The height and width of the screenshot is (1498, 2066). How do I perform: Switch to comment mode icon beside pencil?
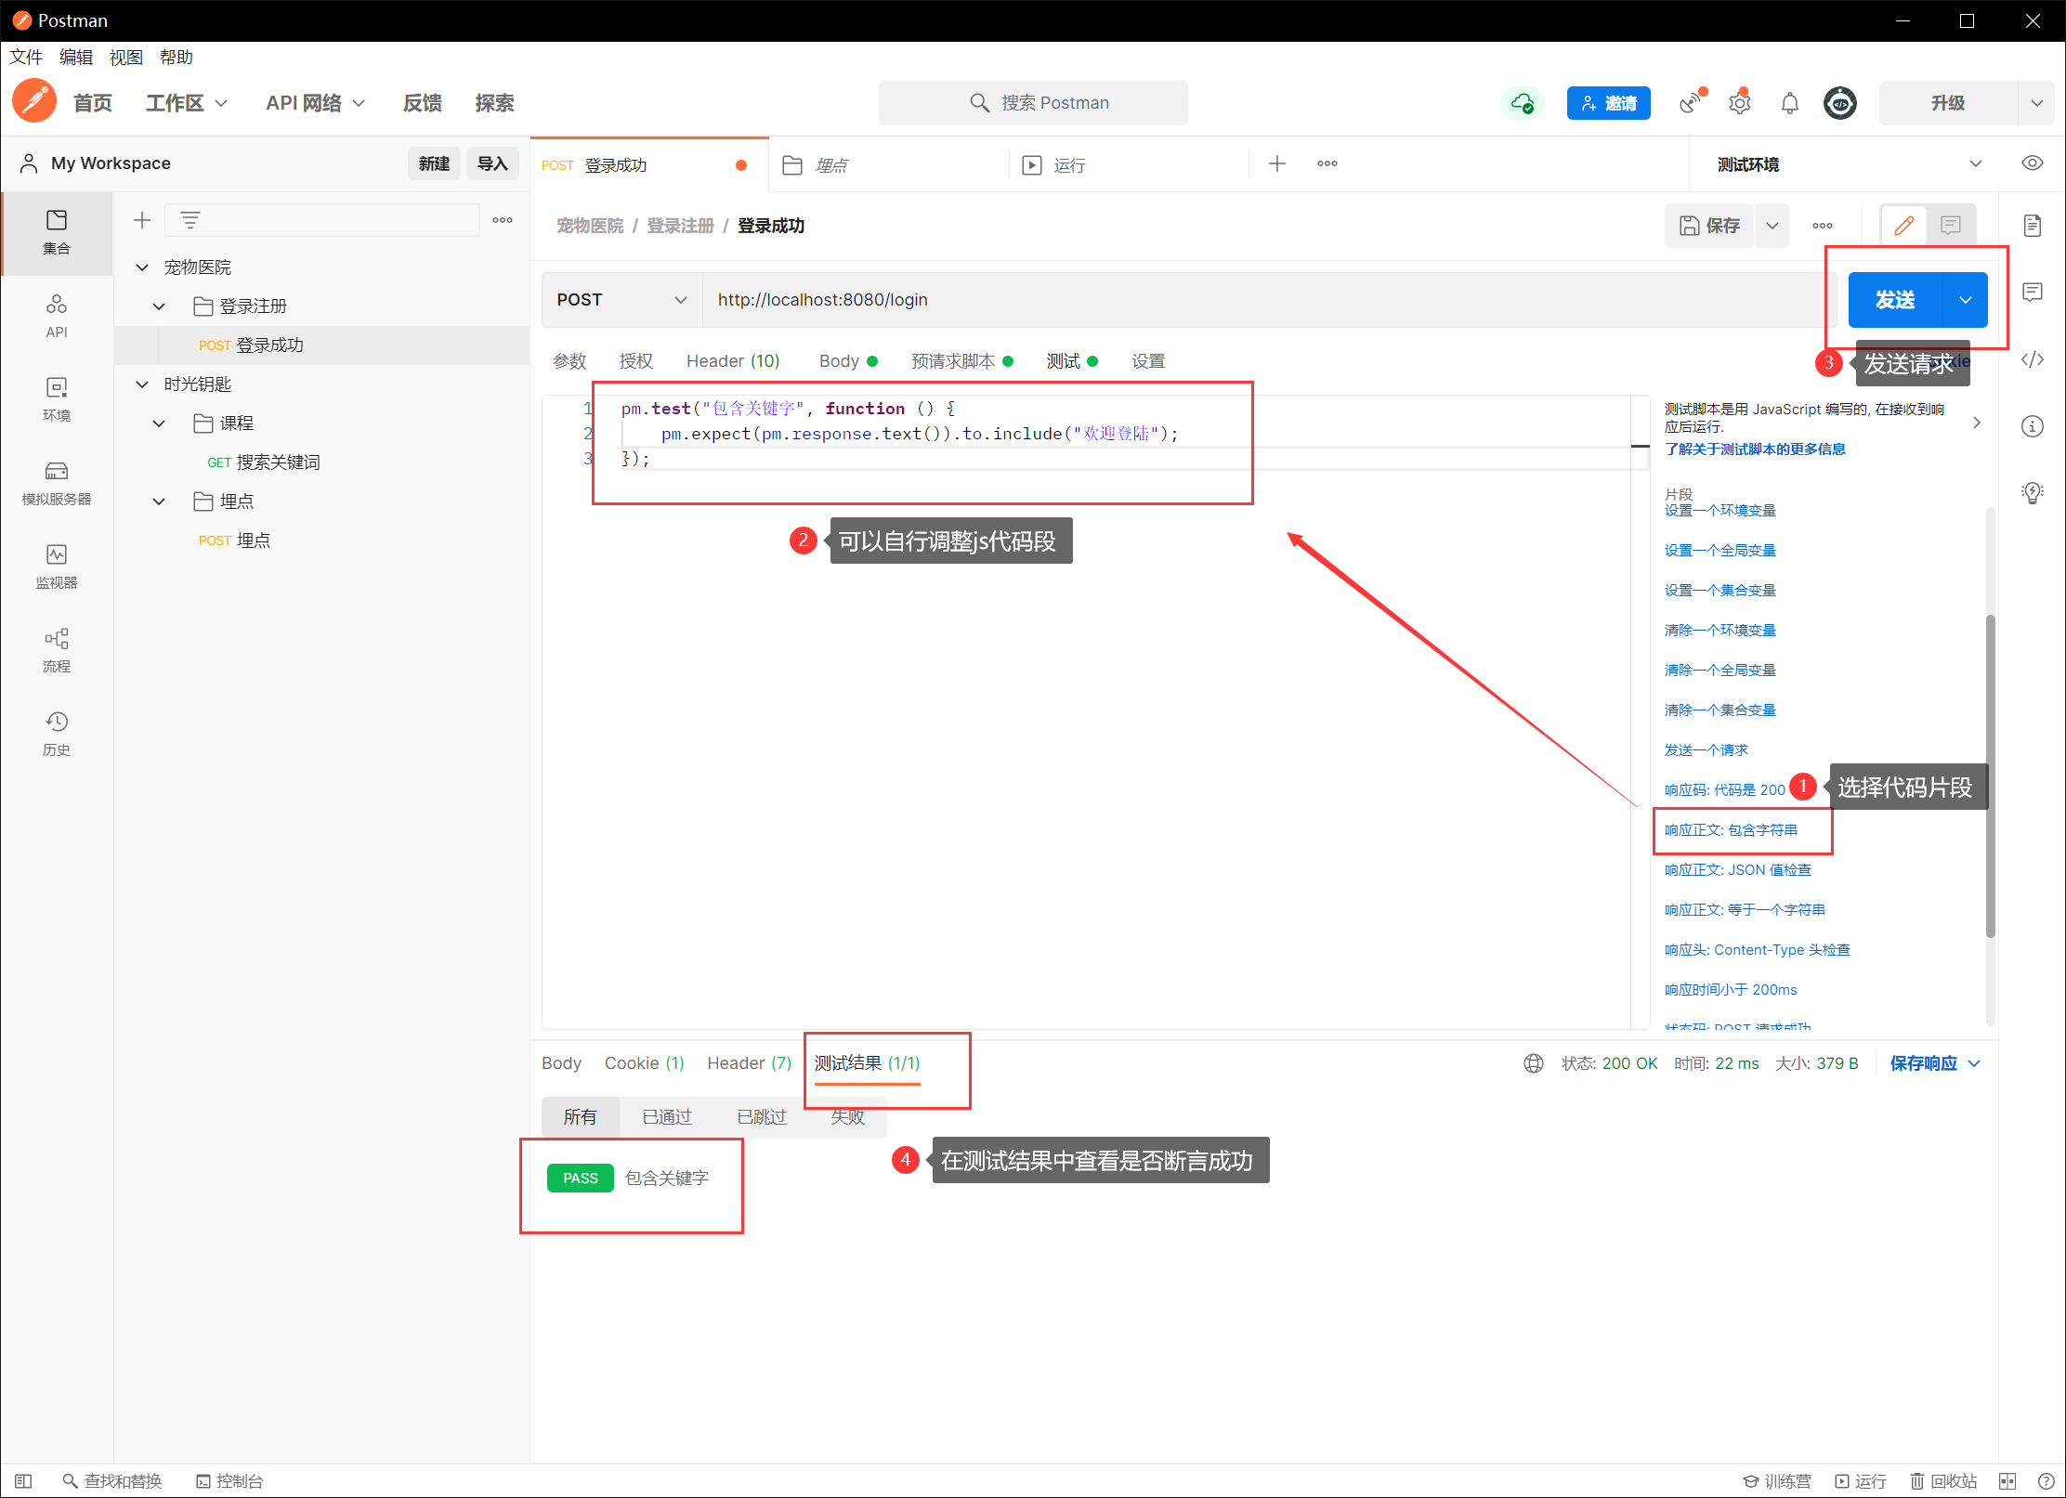click(x=1950, y=226)
